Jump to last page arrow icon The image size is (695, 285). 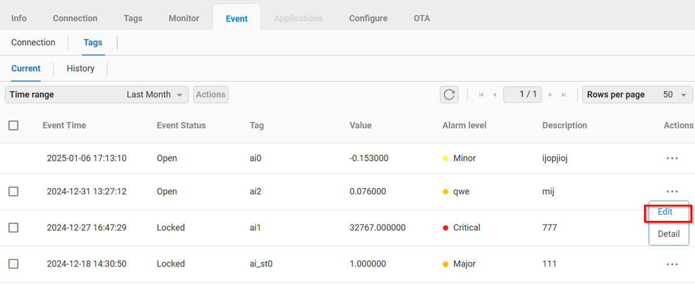564,95
